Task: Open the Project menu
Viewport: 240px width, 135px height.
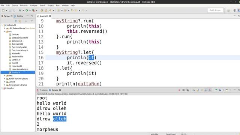Action: click(51, 5)
